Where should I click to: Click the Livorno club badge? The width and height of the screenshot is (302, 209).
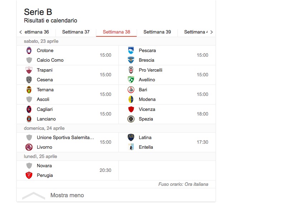29,147
